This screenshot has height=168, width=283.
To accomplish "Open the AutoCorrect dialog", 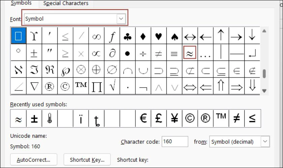I will click(34, 159).
